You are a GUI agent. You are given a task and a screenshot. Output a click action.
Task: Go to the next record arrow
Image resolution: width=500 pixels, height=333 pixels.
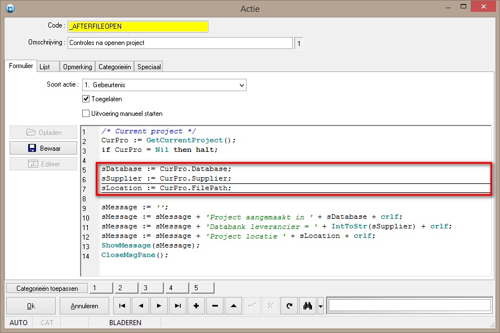(x=159, y=306)
